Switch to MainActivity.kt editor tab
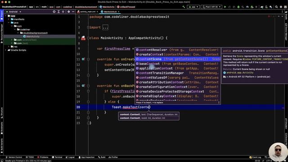This screenshot has width=288, height=162. pyautogui.click(x=110, y=12)
